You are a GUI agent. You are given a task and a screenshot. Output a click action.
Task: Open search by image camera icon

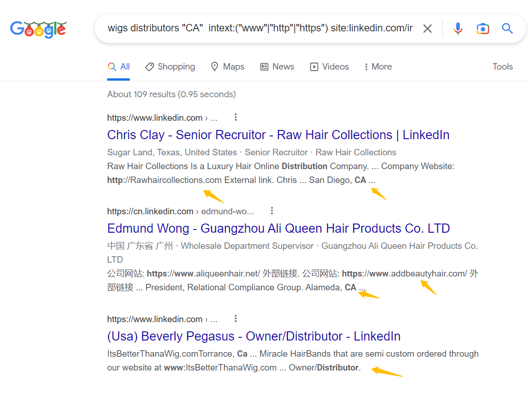tap(483, 29)
